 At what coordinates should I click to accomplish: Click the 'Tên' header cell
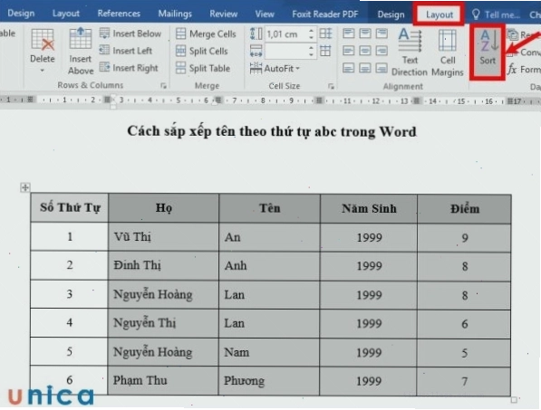(x=269, y=208)
